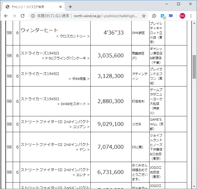Select the score 4'36''33
Image resolution: width=197 pixels, height=189 pixels.
[114, 33]
